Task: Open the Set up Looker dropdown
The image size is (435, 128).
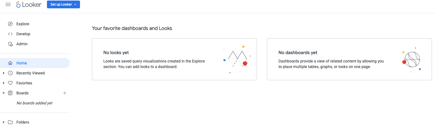Action: click(63, 4)
